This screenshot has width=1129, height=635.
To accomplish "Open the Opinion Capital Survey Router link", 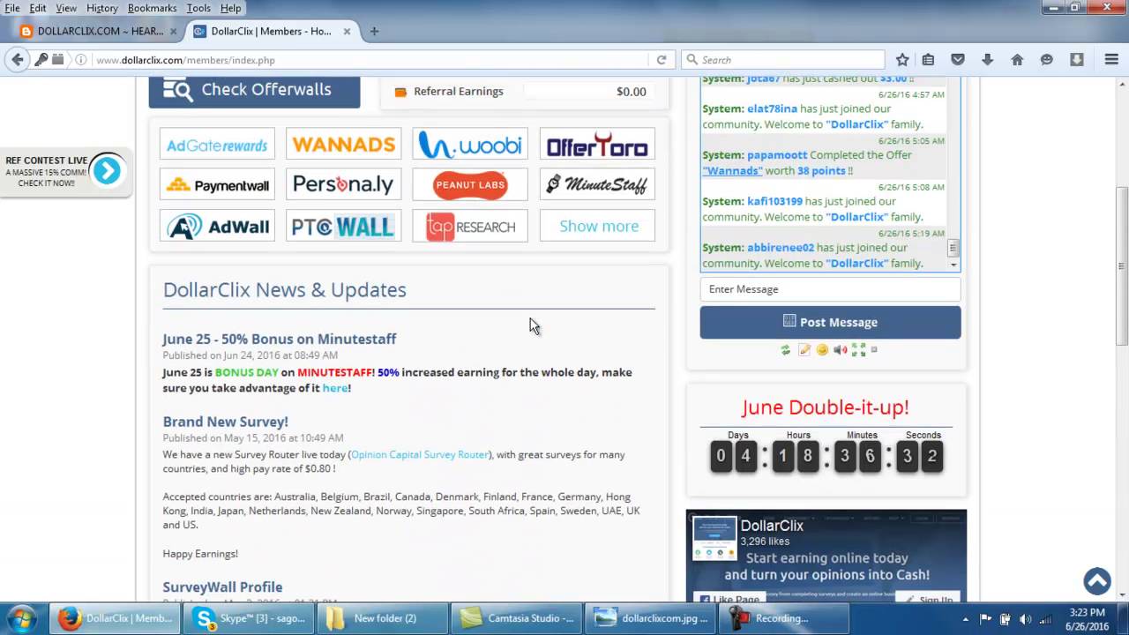I will click(x=420, y=455).
